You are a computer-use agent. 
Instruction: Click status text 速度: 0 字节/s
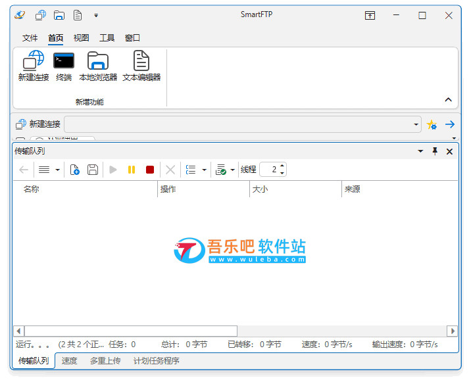(x=327, y=345)
